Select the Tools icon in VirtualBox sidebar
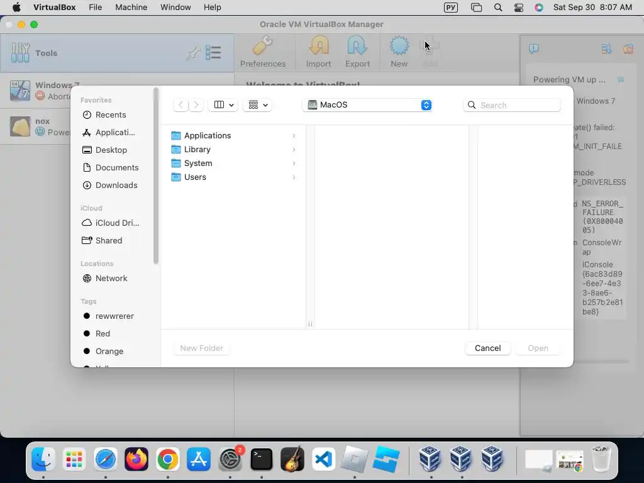Screen dimensions: 644x483 point(20,53)
